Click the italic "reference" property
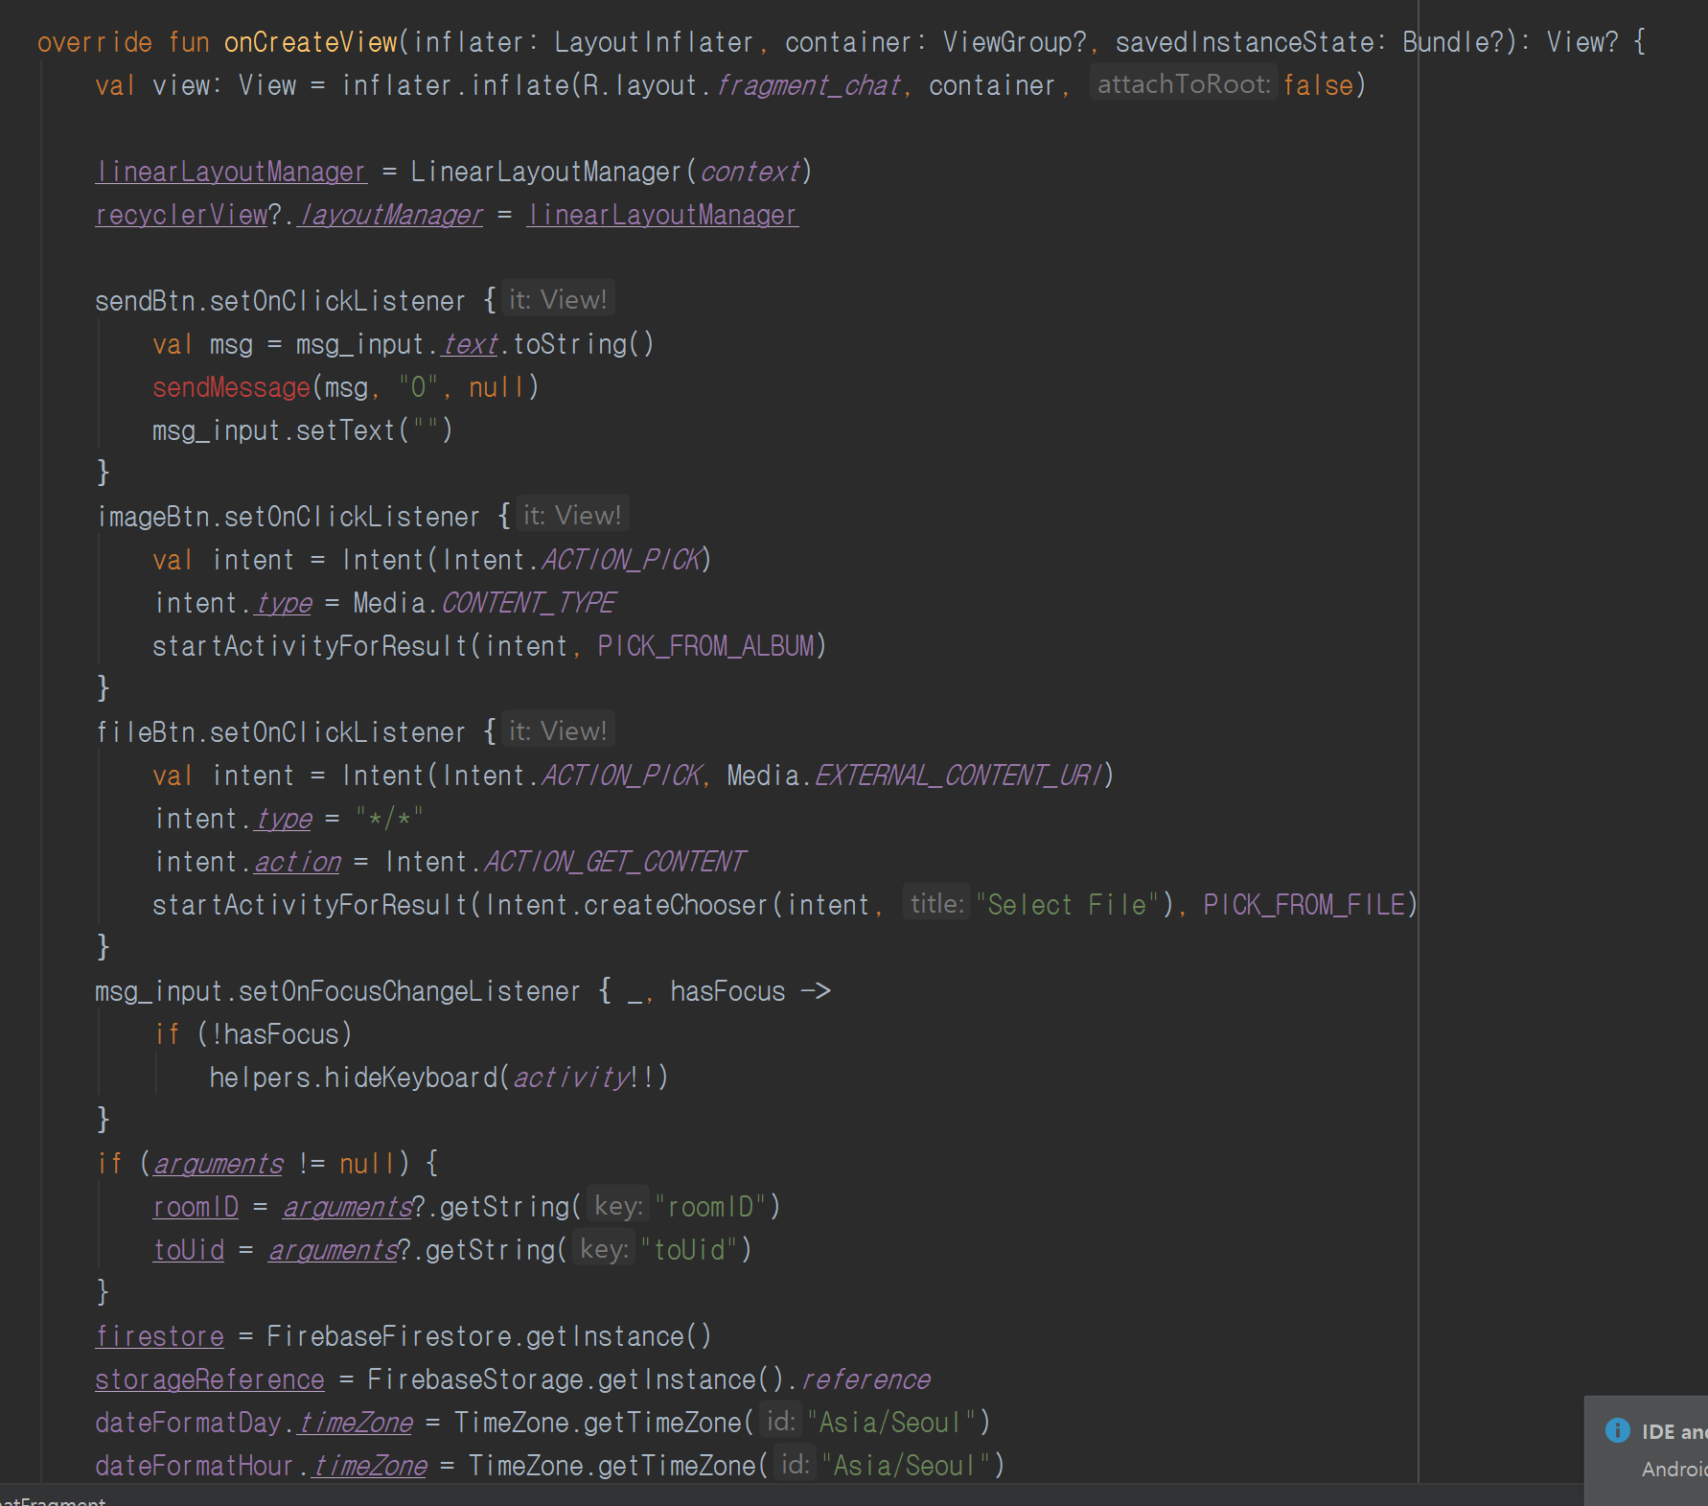Image resolution: width=1708 pixels, height=1506 pixels. [866, 1379]
